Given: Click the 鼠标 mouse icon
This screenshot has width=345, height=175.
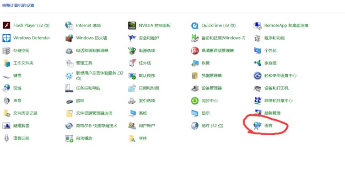Looking at the screenshot, I should [69, 101].
